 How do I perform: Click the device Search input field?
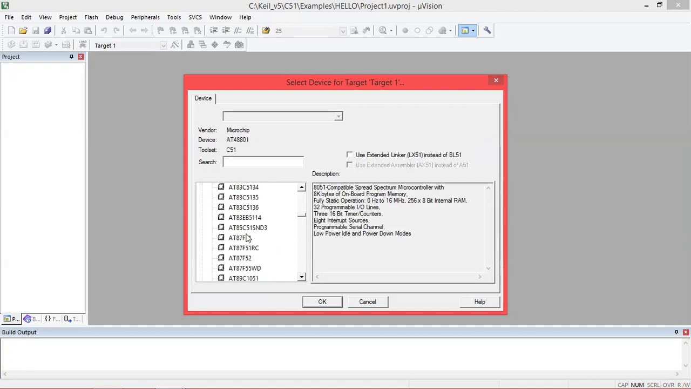pos(263,162)
